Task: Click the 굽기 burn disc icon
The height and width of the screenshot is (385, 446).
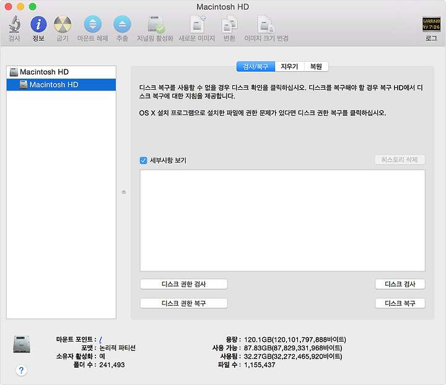Action: 63,24
